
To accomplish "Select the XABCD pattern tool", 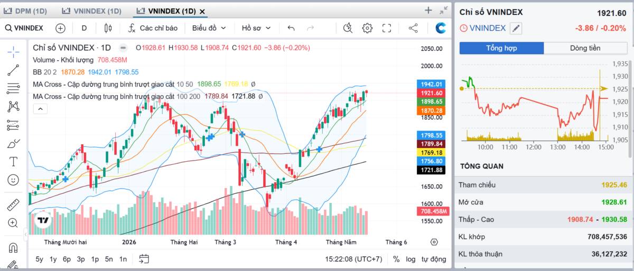I will [13, 107].
